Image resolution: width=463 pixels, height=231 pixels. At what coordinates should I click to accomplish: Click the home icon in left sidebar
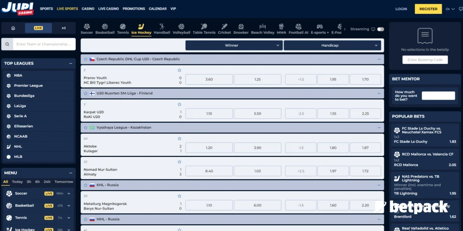coord(13,28)
